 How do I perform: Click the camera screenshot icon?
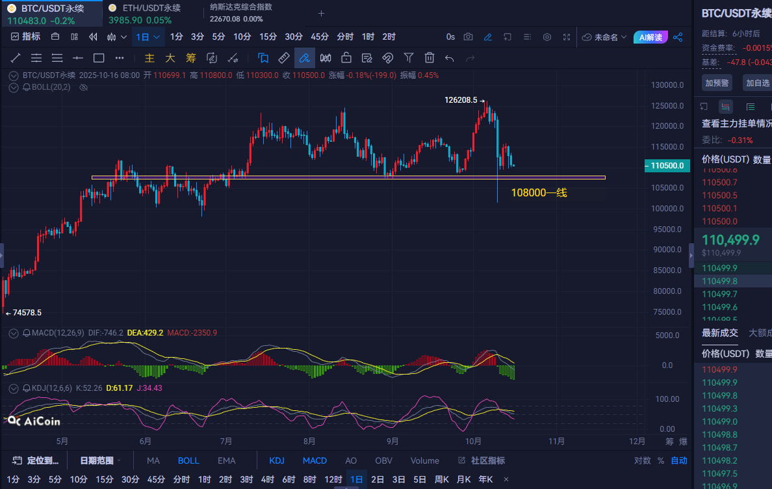tap(469, 37)
